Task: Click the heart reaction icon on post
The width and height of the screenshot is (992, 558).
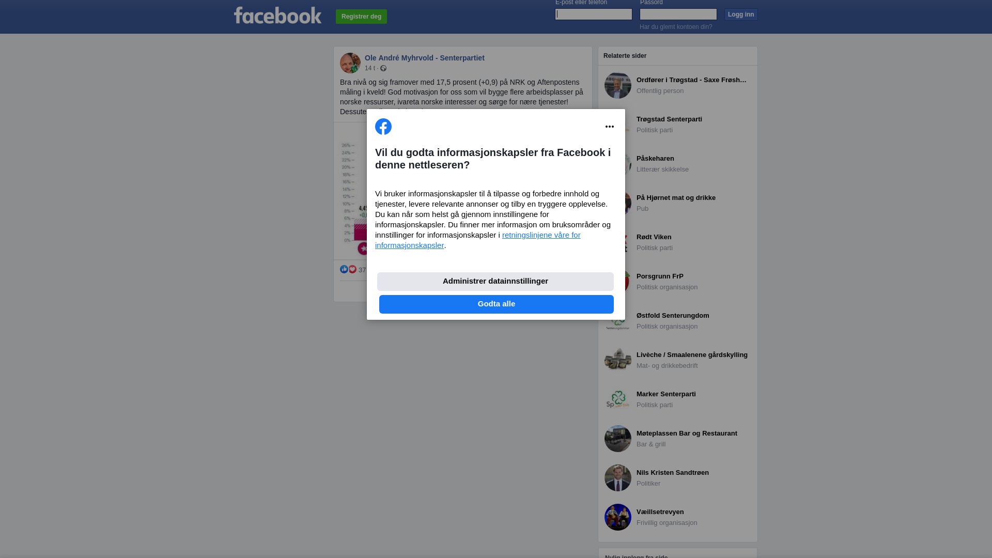Action: click(352, 269)
